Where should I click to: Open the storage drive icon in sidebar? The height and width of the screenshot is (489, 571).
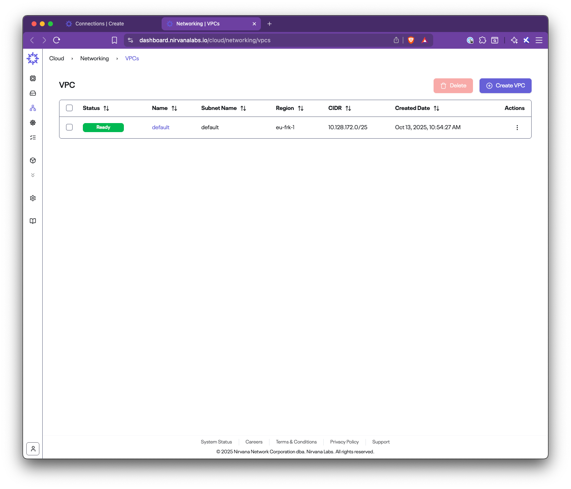(x=33, y=93)
